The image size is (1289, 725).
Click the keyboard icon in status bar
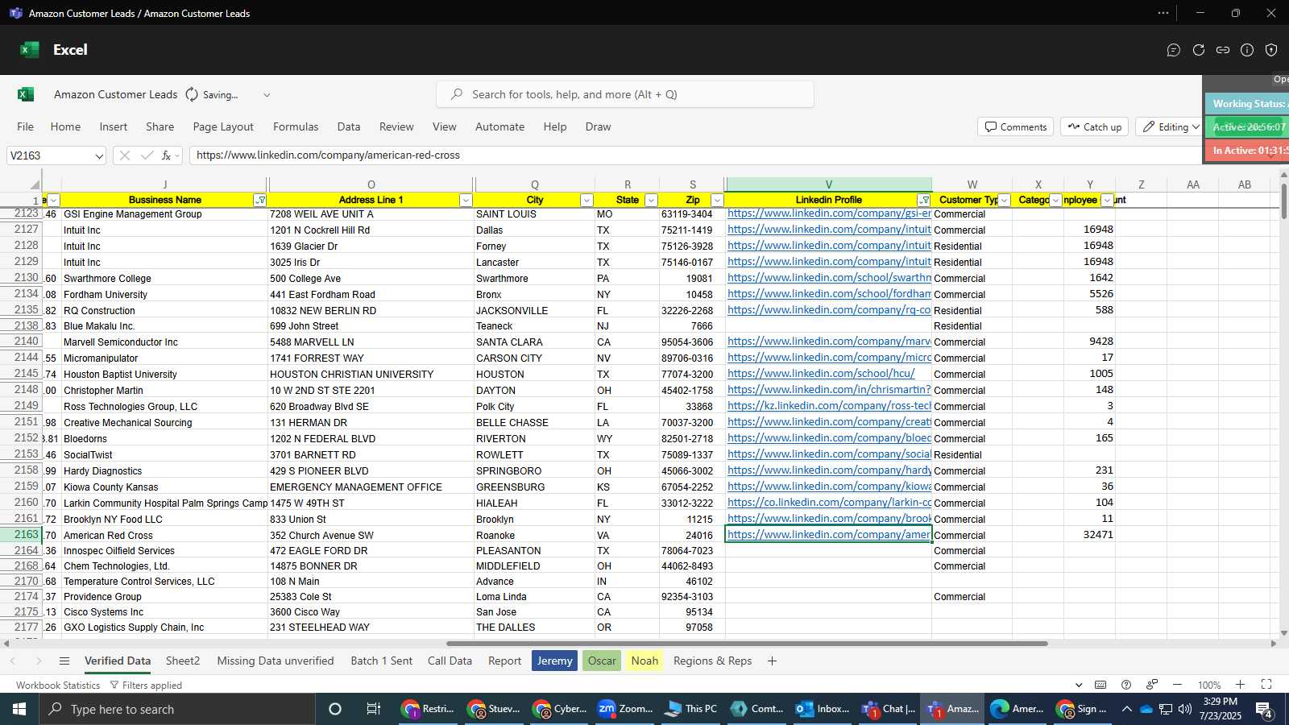click(x=1100, y=685)
